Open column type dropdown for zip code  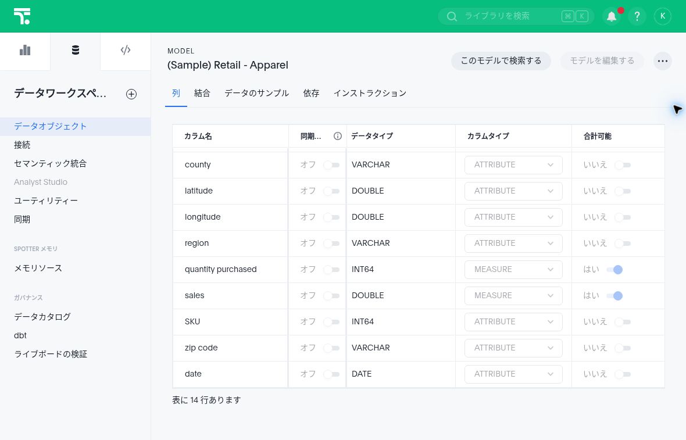513,348
